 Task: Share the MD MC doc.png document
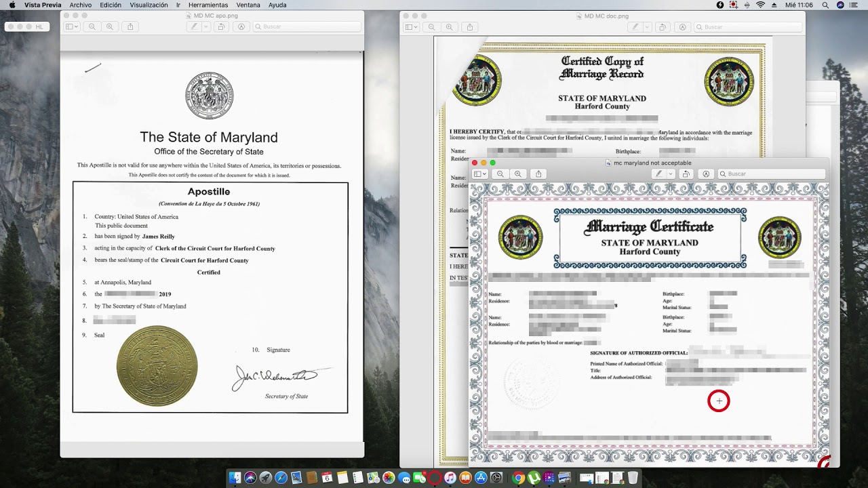coord(470,27)
